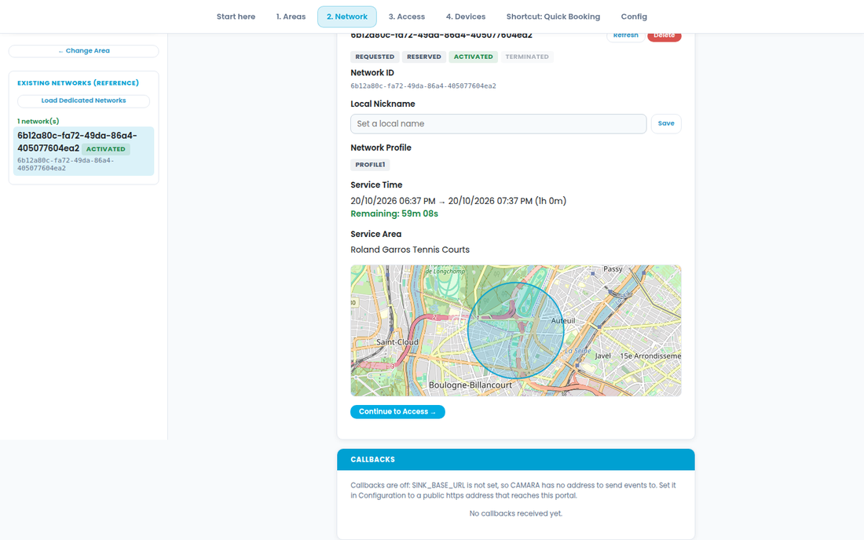Viewport: 864px width, 540px height.
Task: Click the Remaining: 59m 08s text
Action: coord(394,213)
